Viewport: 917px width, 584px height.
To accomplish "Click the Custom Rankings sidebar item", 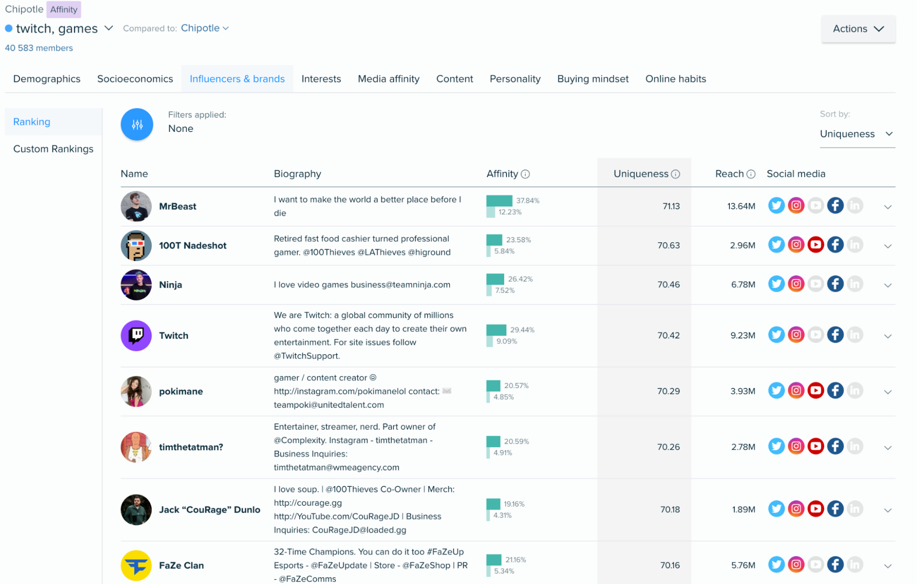I will [x=54, y=148].
